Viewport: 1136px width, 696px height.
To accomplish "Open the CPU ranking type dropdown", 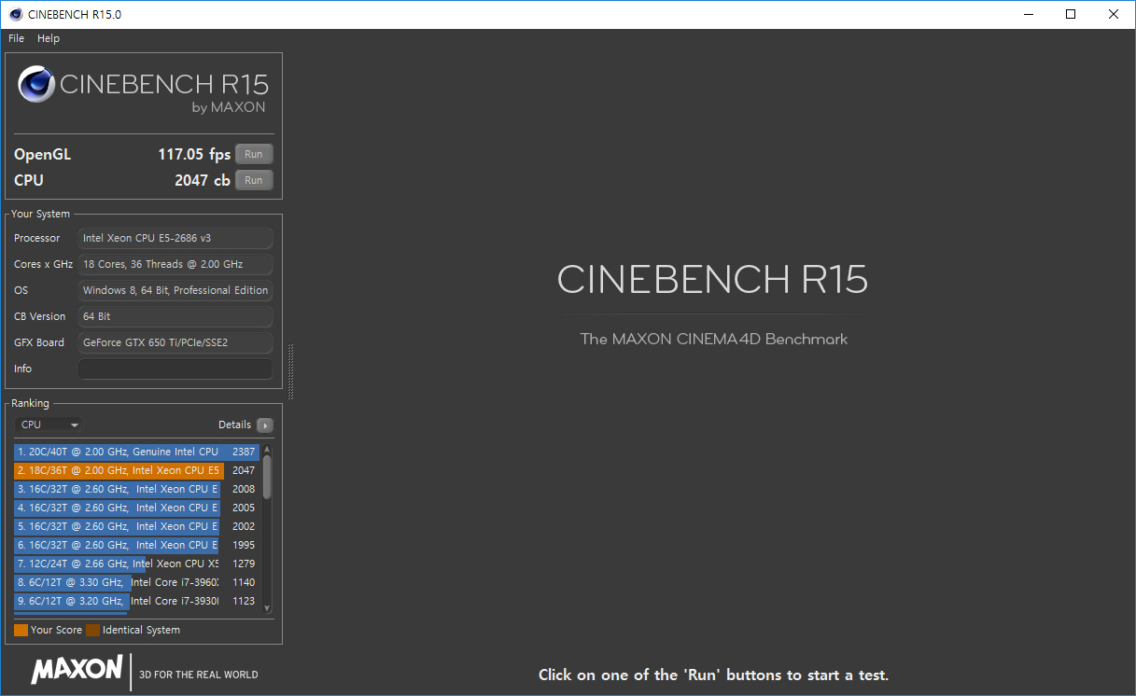I will coord(49,425).
